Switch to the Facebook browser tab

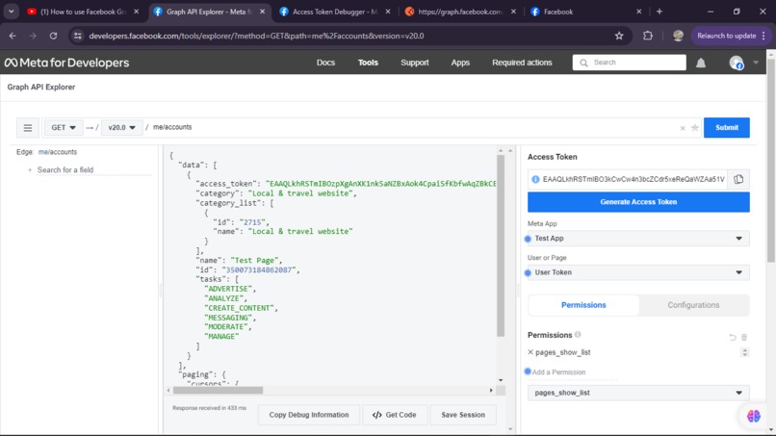tap(586, 12)
